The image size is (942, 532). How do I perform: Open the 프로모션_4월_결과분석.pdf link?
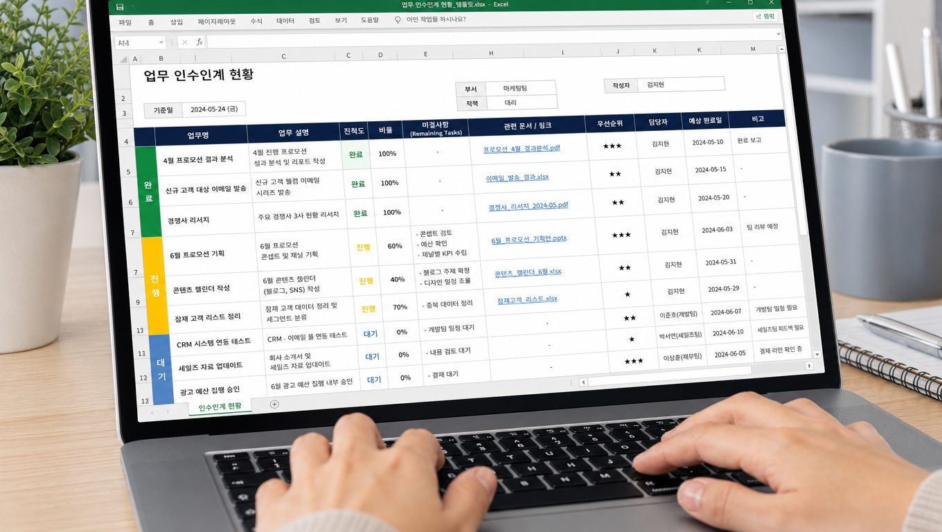tap(522, 148)
